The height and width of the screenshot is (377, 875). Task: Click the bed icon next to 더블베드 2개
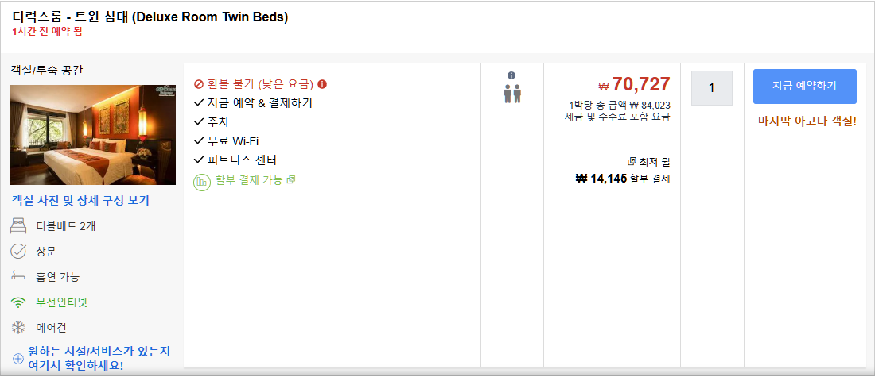coord(18,226)
